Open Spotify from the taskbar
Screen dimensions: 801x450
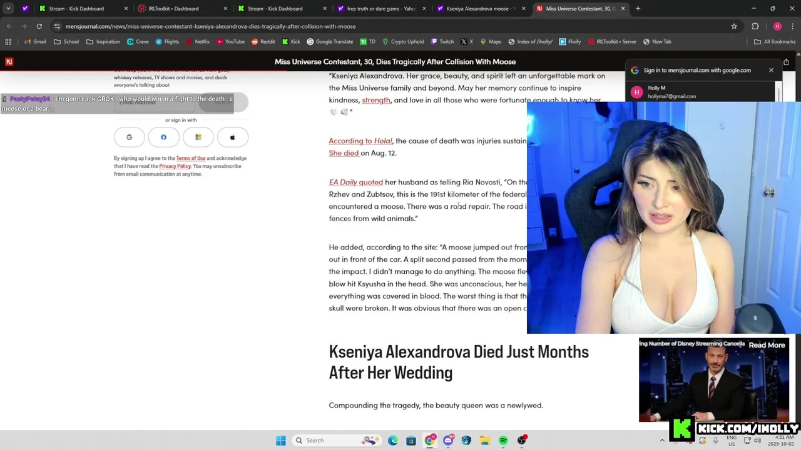pos(503,441)
